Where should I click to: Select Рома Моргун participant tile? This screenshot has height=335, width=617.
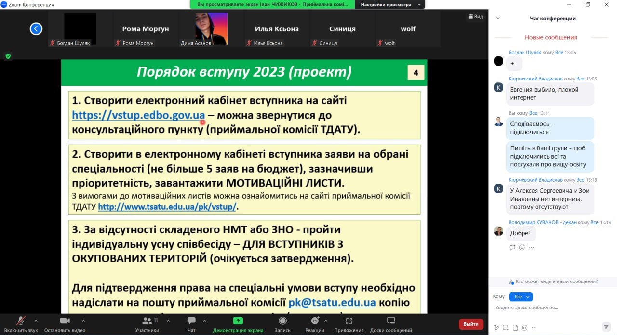point(146,29)
